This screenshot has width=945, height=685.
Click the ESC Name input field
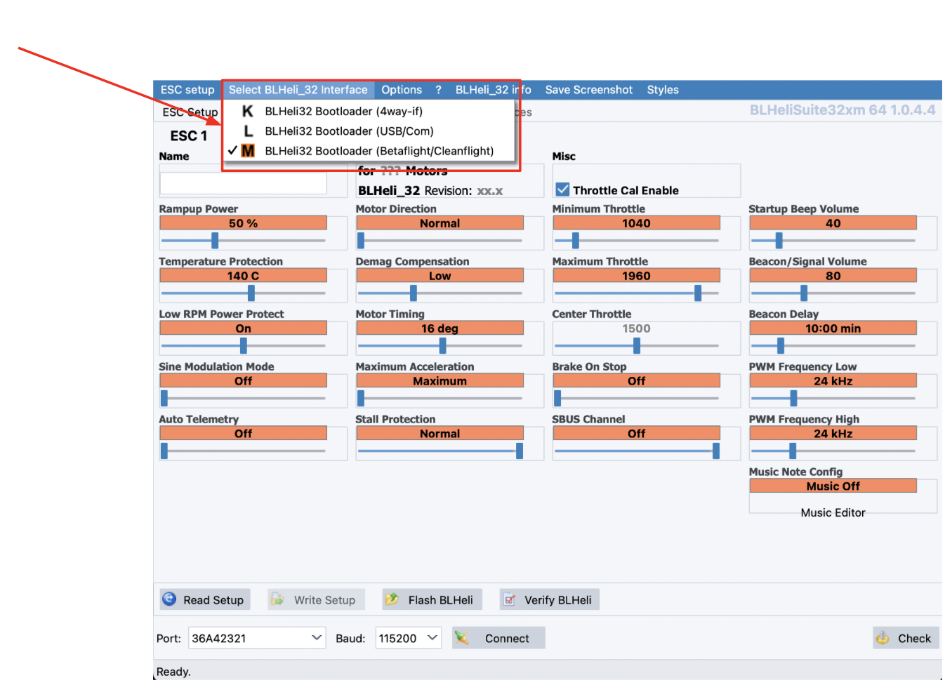[x=243, y=183]
